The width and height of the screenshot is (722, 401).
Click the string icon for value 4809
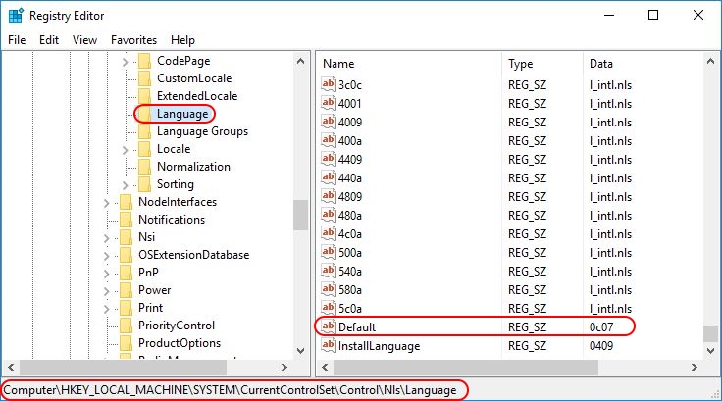click(x=329, y=196)
